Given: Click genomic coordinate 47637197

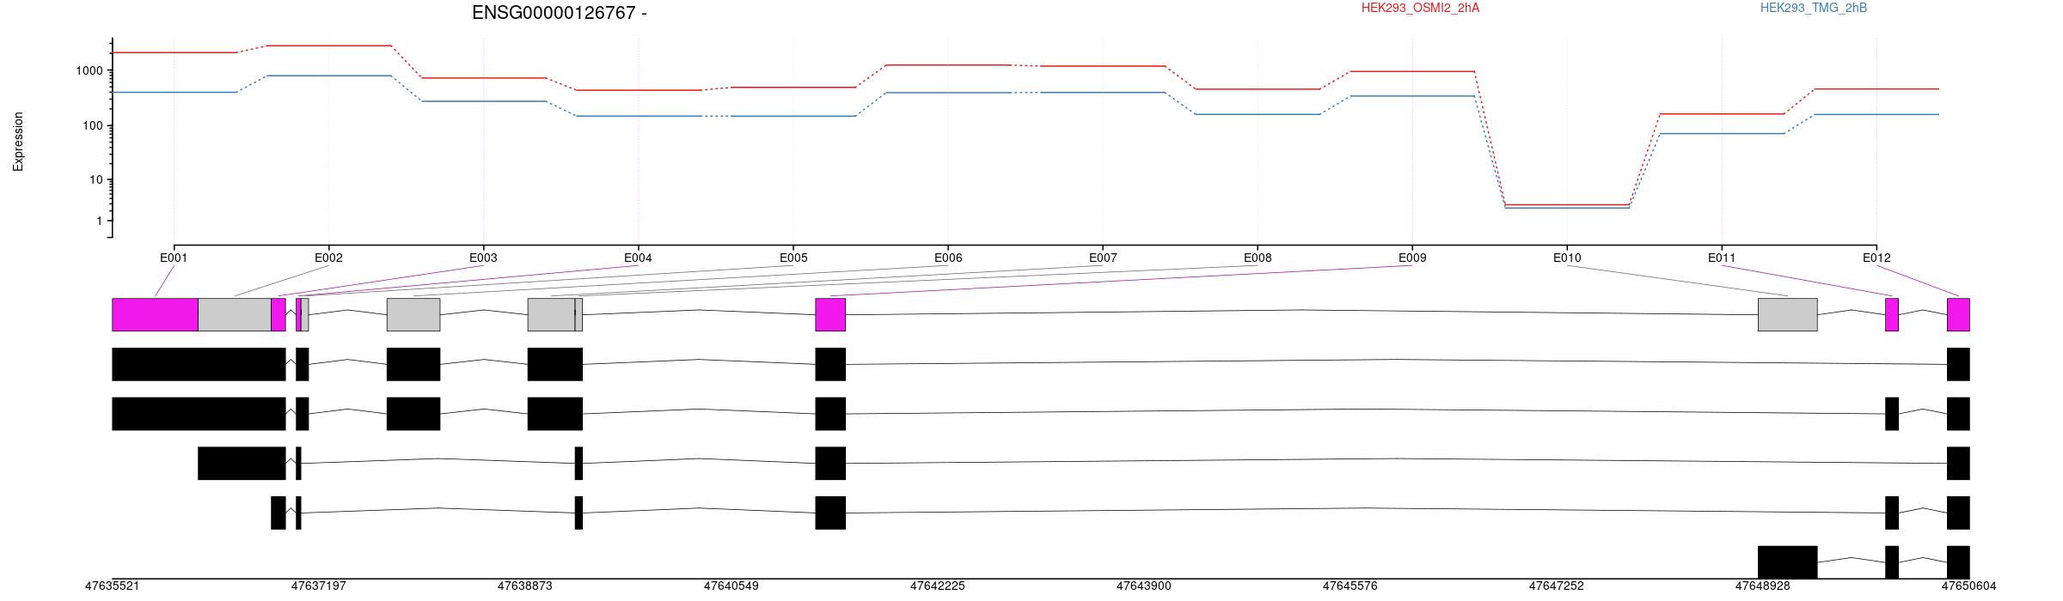Looking at the screenshot, I should click(318, 586).
